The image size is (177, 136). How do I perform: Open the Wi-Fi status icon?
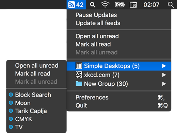coord(105,5)
